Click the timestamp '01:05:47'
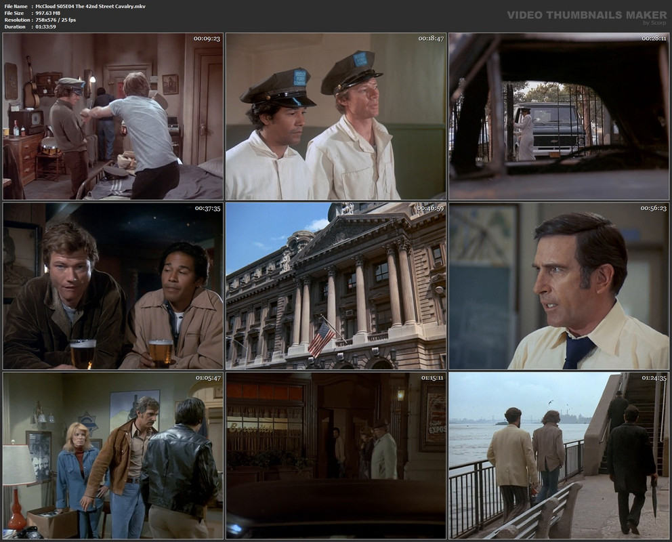 pos(208,378)
